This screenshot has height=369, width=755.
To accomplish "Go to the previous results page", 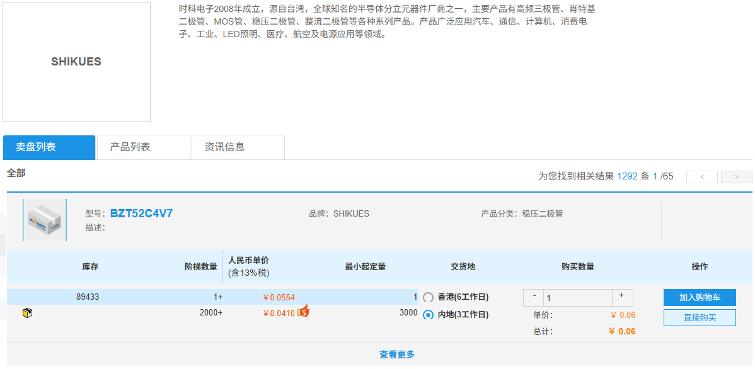I will (x=702, y=177).
